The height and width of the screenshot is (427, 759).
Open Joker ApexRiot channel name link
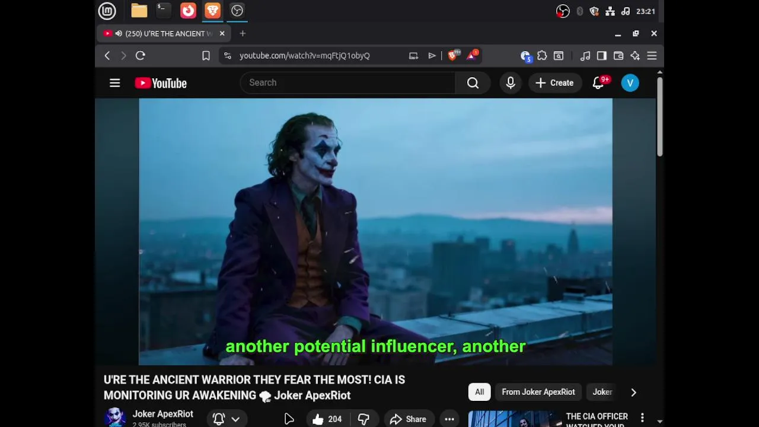tap(162, 414)
